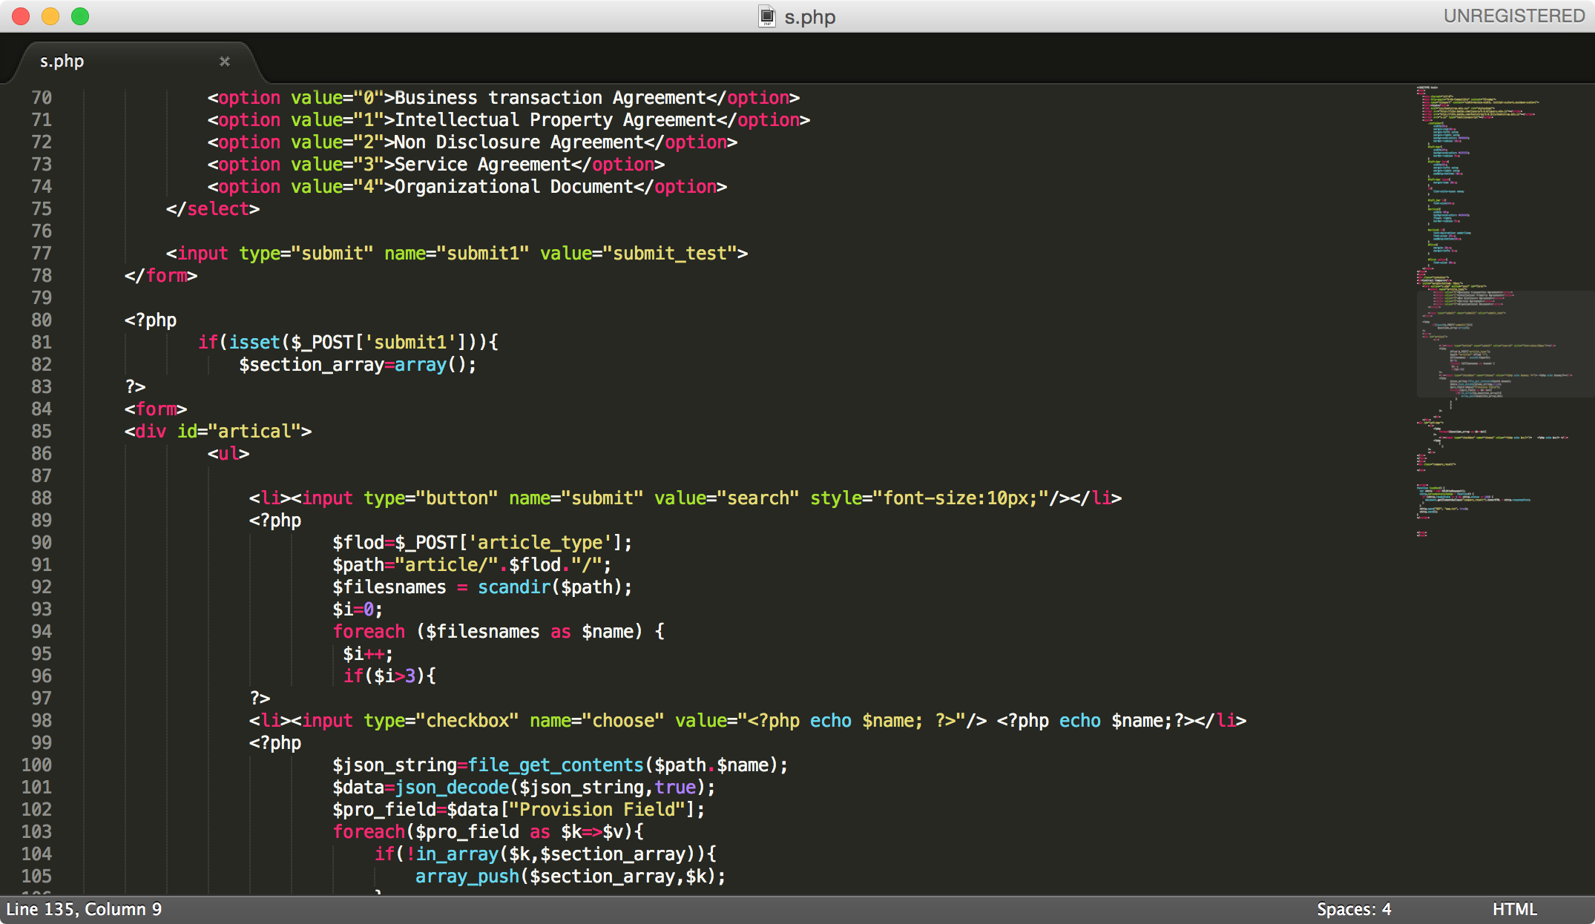Image resolution: width=1595 pixels, height=924 pixels.
Task: Close the s.php tab
Action: (225, 62)
